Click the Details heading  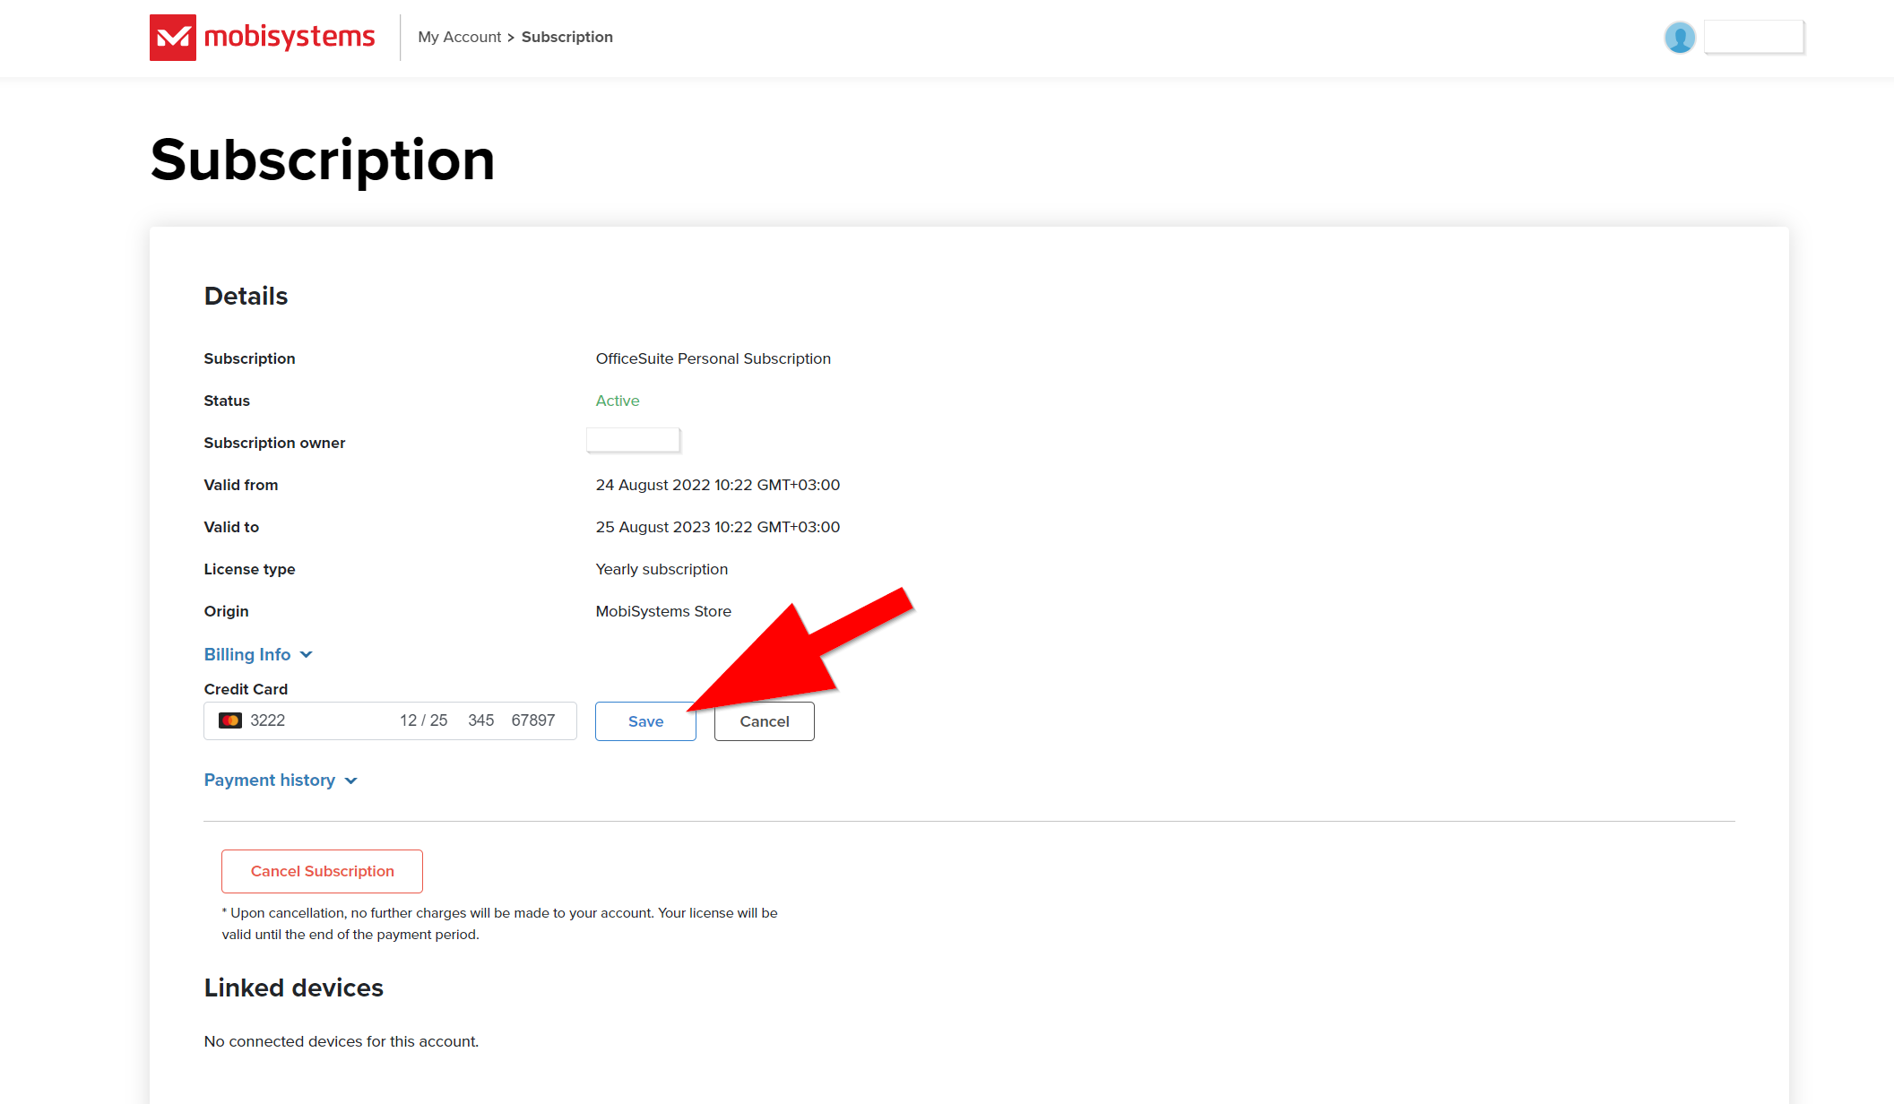point(246,296)
